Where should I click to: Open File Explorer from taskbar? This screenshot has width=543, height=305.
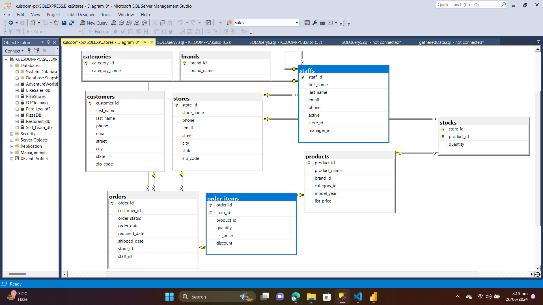pos(311,297)
